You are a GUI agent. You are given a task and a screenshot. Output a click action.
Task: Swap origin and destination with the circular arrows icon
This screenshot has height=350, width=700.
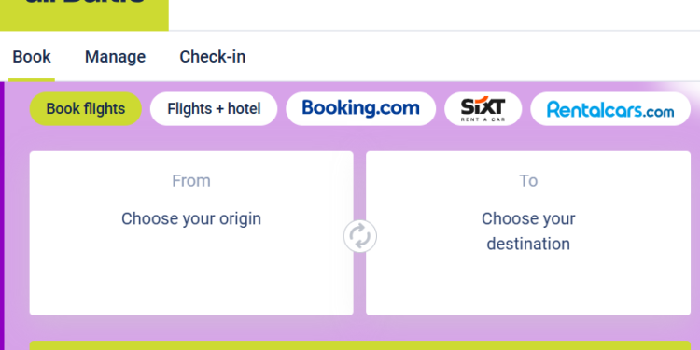click(360, 236)
